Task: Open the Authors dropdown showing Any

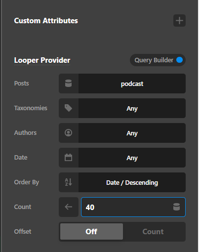Action: tap(132, 133)
